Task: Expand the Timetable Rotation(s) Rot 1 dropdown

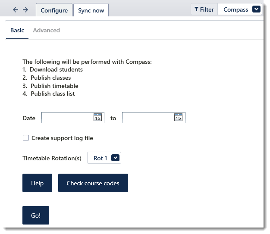Action: [104, 158]
